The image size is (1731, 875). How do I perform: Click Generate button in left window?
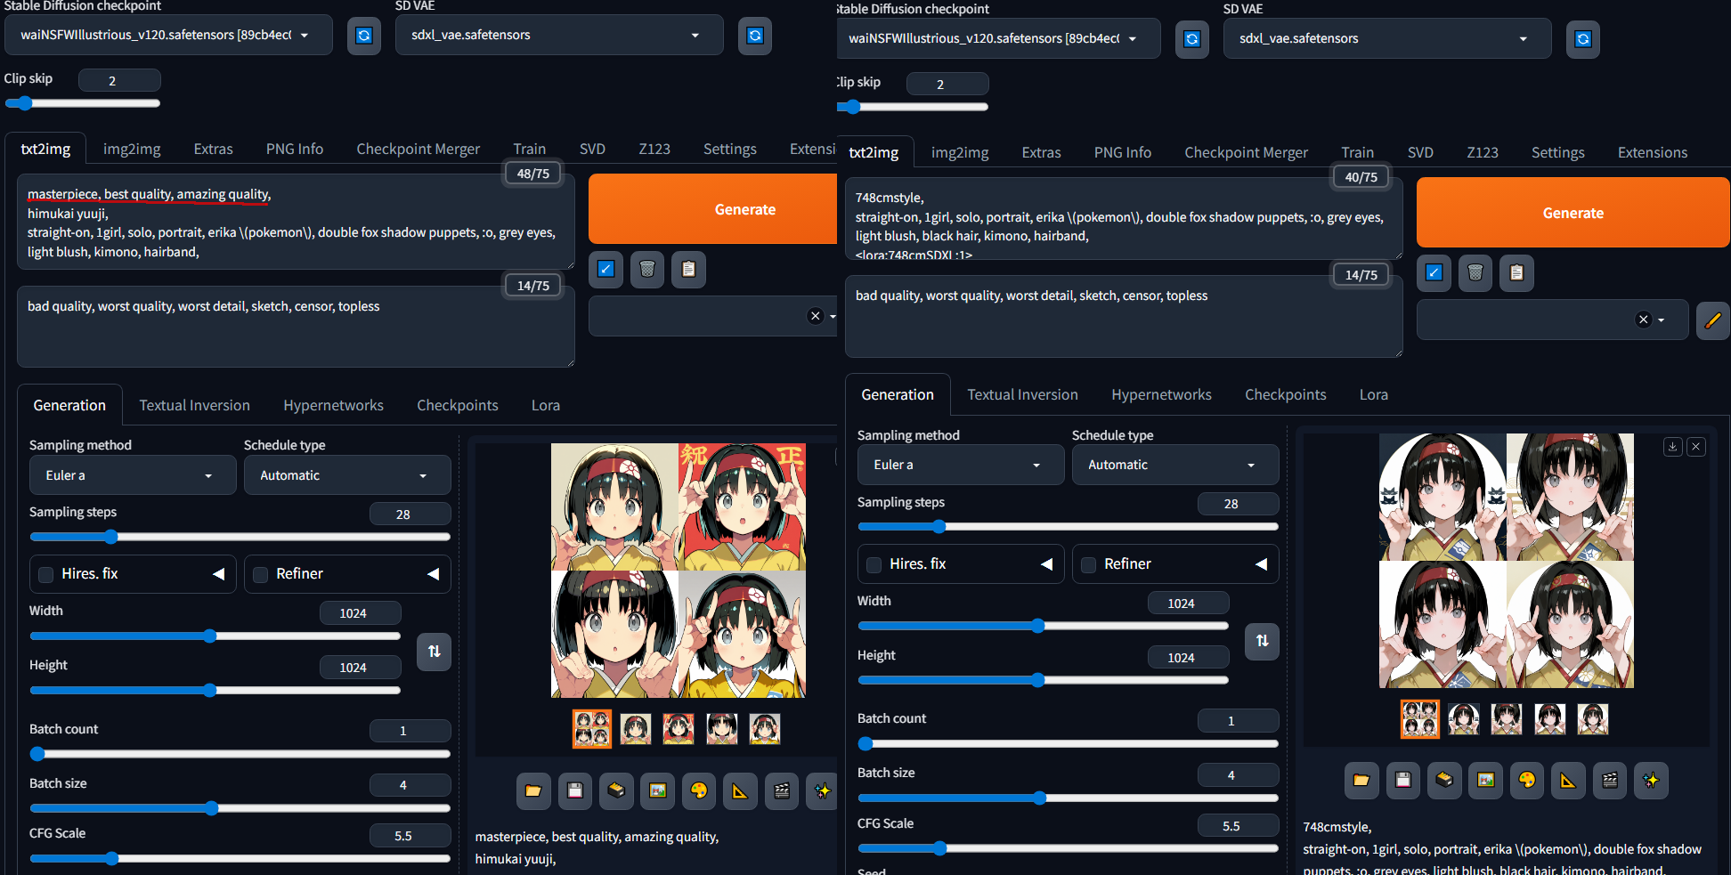click(x=712, y=209)
